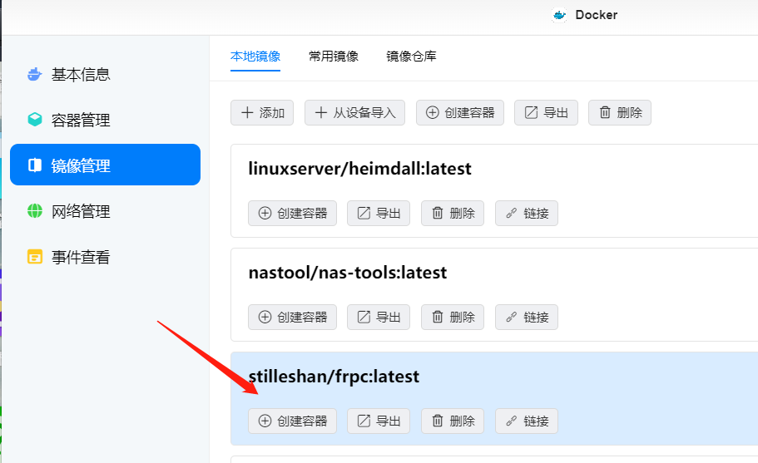Export the stilleshan/frpc:latest image
Screen dimensions: 758x463
tap(379, 421)
